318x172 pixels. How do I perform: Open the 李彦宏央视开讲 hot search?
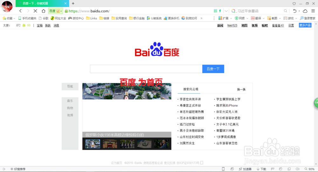(x=190, y=99)
